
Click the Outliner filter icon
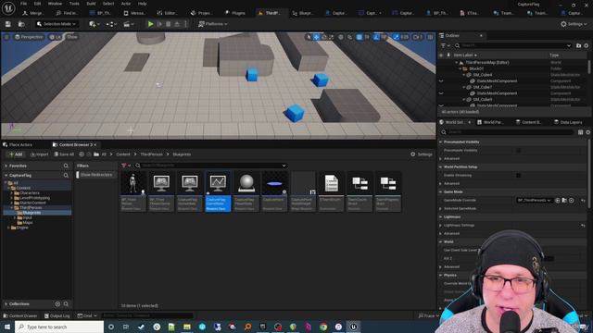(x=445, y=45)
